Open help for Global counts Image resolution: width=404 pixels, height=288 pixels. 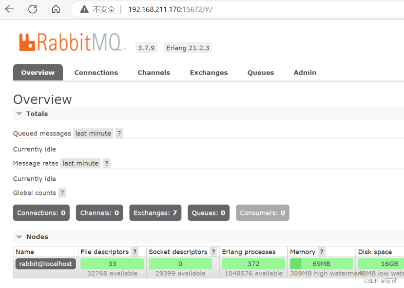click(62, 192)
